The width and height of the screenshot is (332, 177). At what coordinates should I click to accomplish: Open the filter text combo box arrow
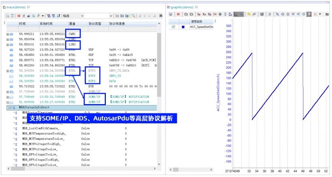click(x=111, y=16)
